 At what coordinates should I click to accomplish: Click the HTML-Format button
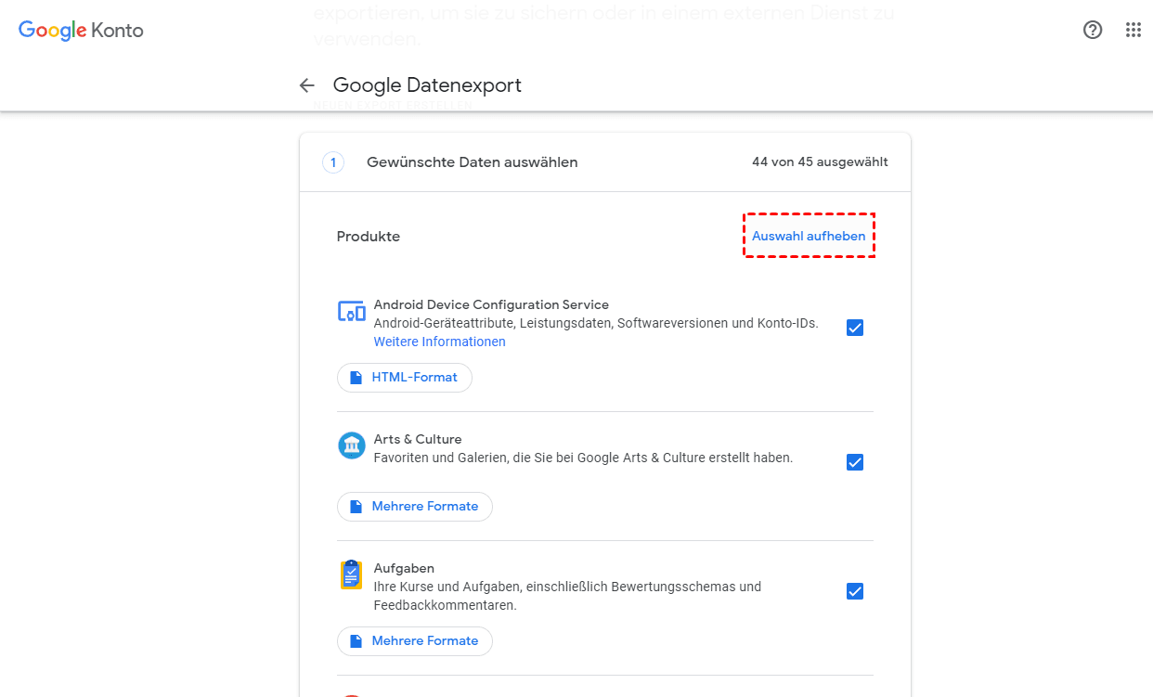(x=405, y=378)
